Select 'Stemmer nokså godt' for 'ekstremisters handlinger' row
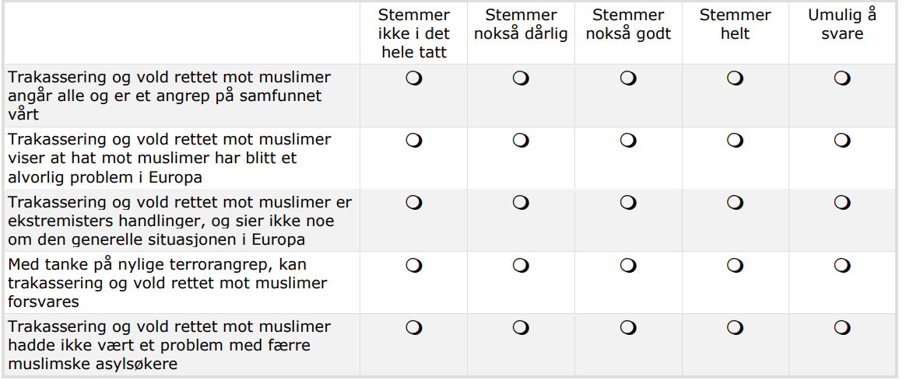 point(628,203)
